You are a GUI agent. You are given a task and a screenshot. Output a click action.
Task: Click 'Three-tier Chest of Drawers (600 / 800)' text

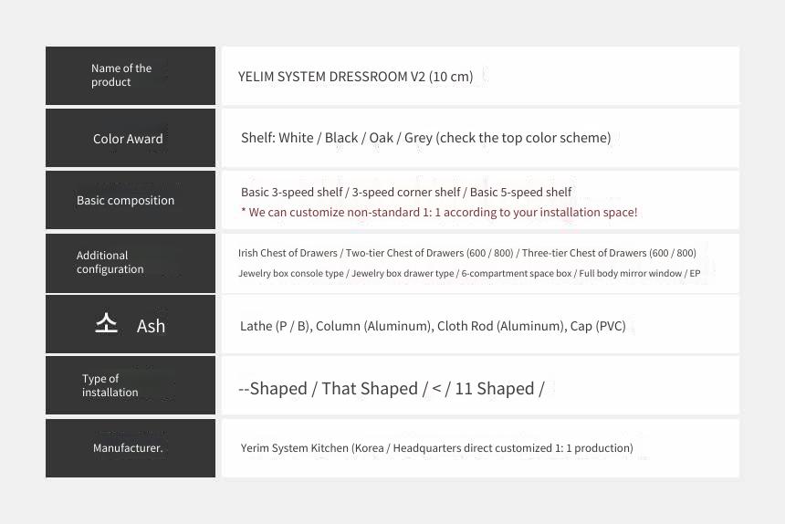[x=609, y=253]
